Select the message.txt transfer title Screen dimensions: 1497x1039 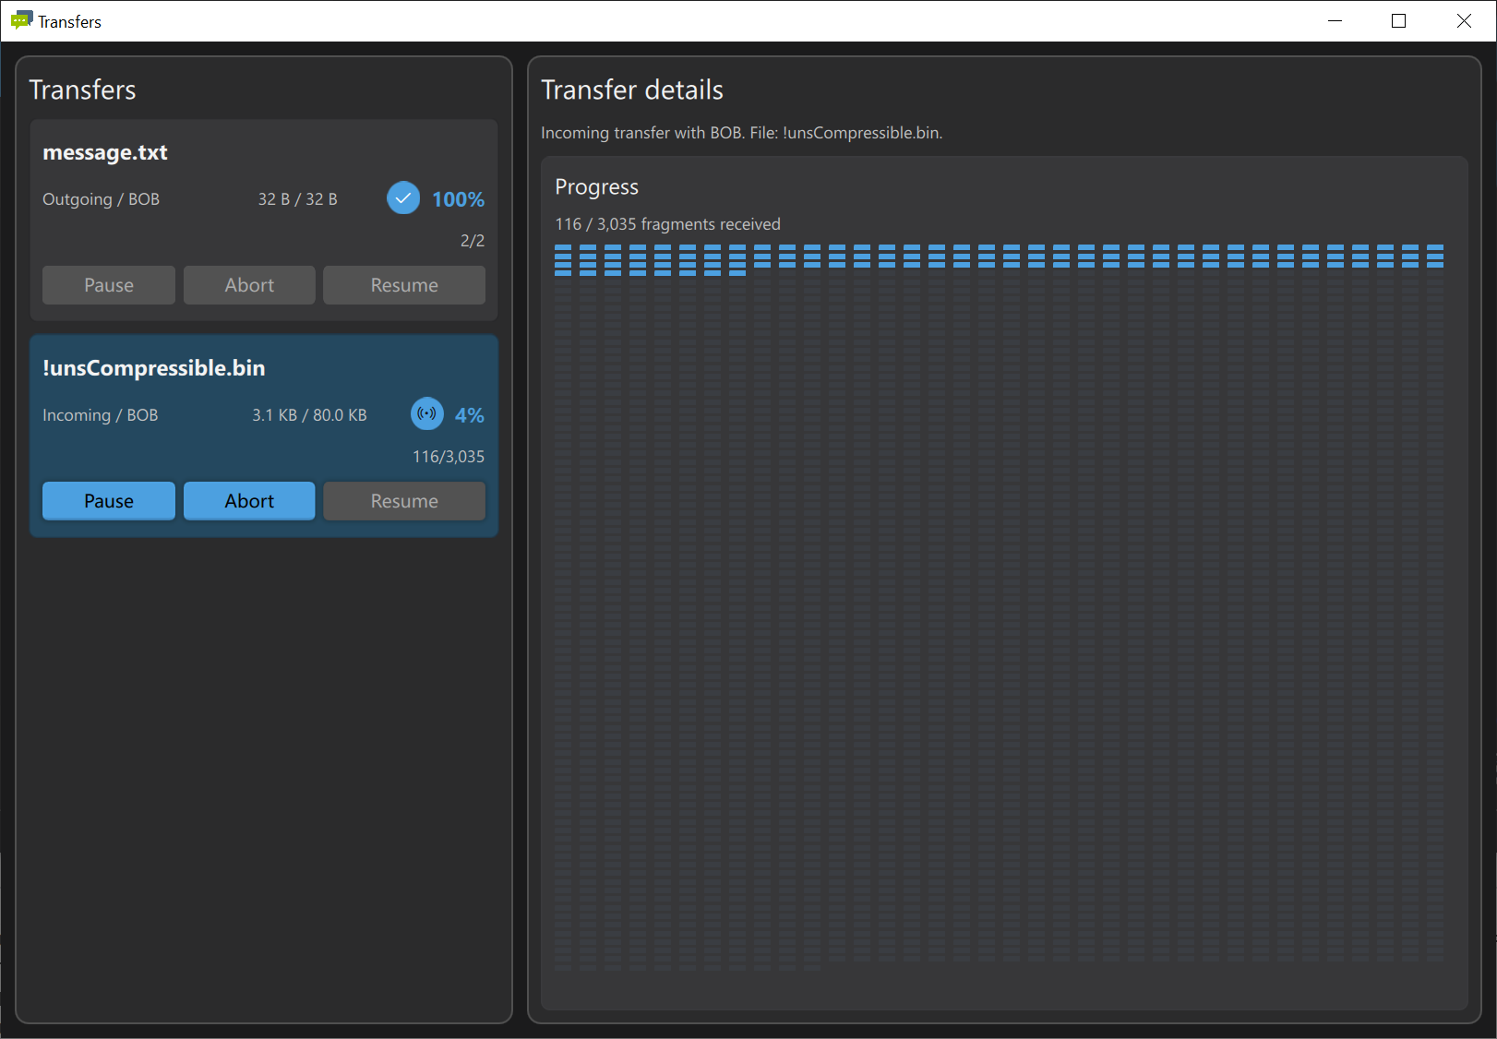[105, 152]
